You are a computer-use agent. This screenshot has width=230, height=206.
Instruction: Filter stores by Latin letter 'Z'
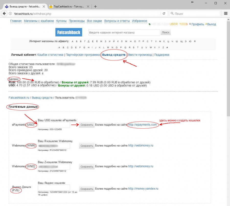(163, 47)
